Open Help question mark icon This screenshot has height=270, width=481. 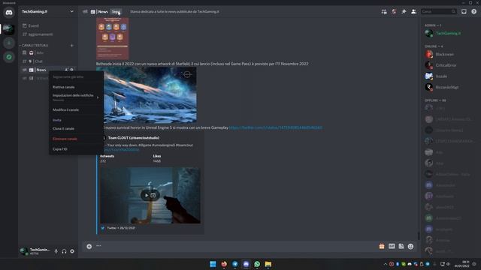(x=474, y=12)
